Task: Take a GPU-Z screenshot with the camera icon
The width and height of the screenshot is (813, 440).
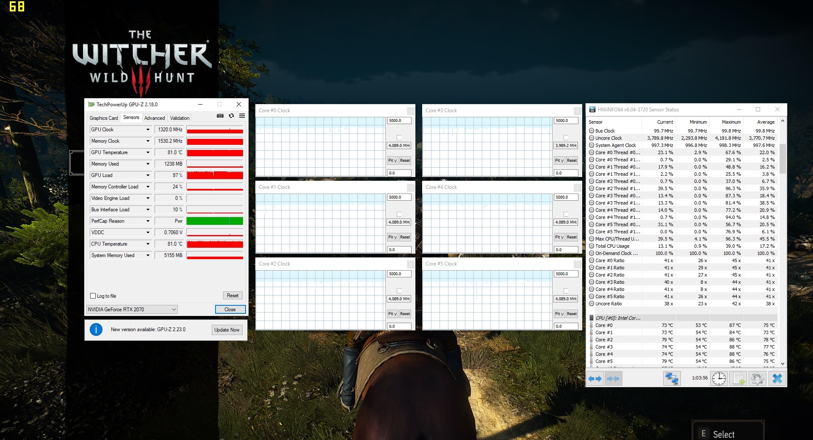Action: pyautogui.click(x=220, y=116)
